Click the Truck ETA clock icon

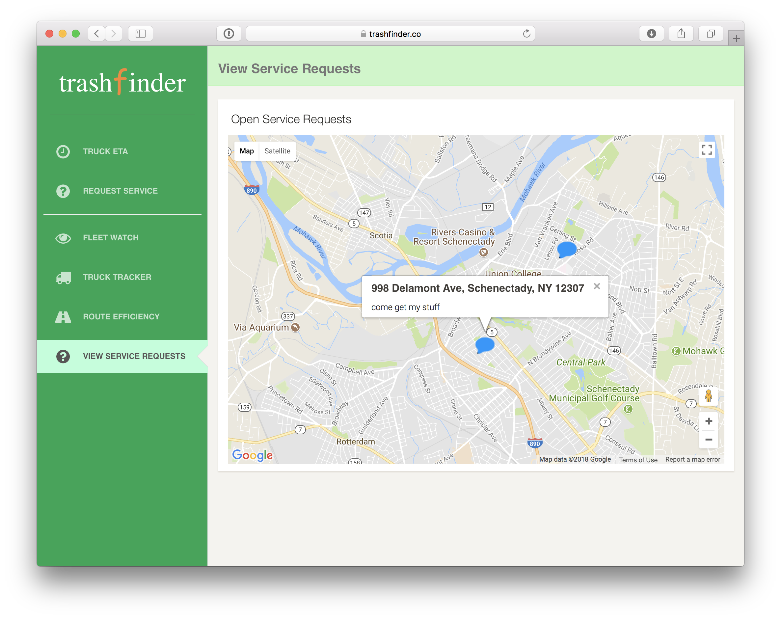click(63, 151)
